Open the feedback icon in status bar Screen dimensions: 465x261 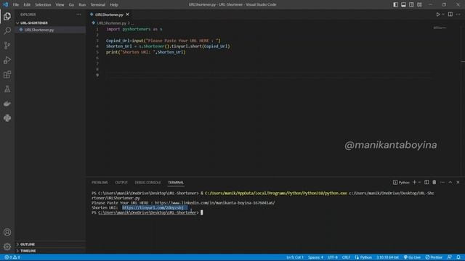coord(450,257)
